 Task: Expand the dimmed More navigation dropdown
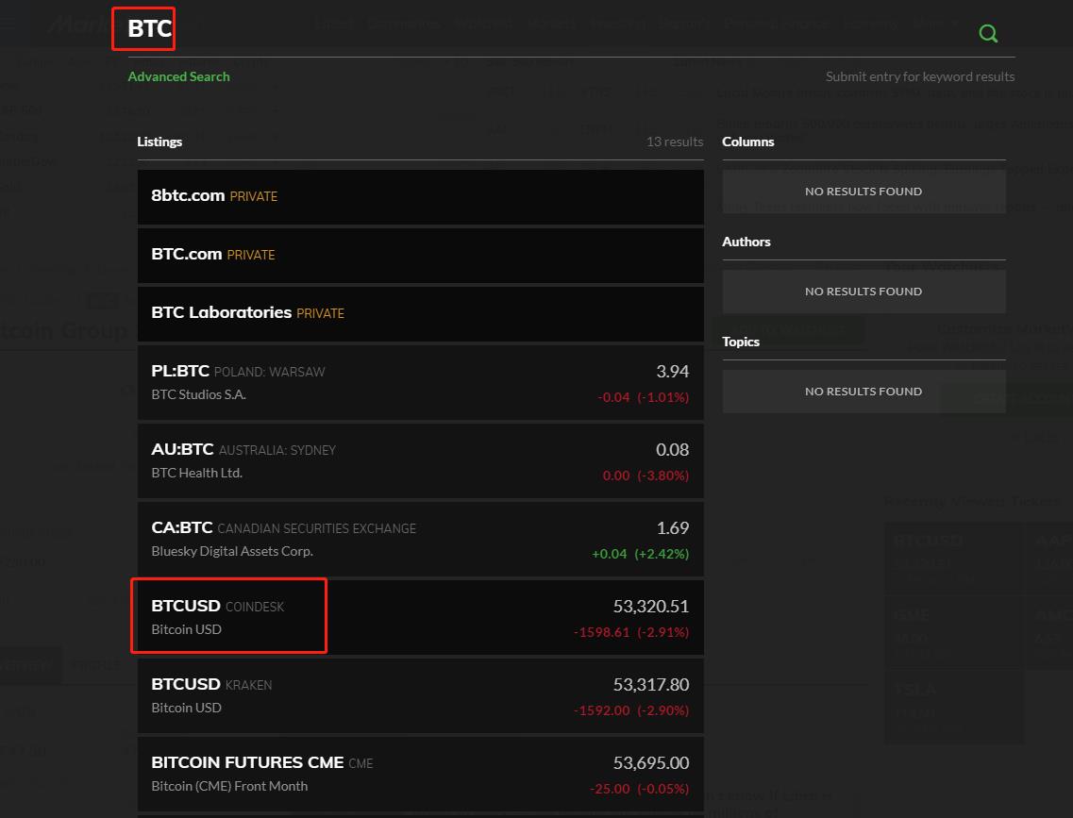click(x=935, y=24)
